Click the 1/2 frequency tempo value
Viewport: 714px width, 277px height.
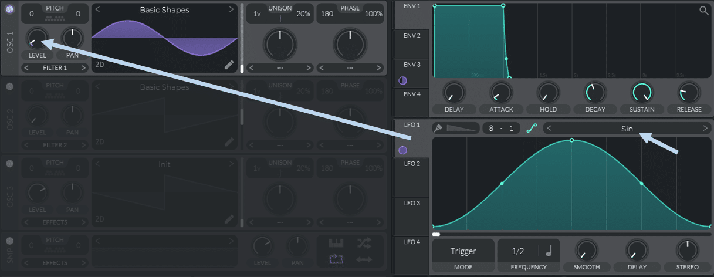(x=518, y=251)
